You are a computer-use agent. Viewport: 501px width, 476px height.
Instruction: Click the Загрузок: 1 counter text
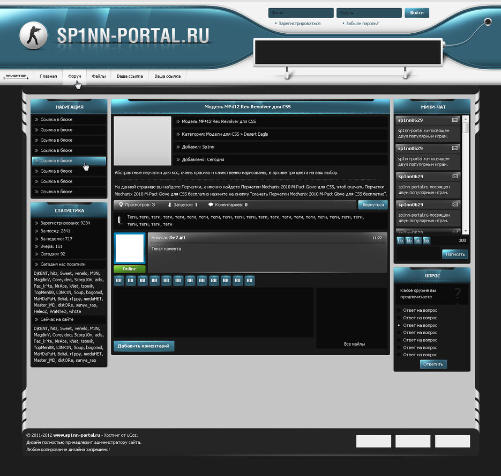tap(185, 205)
